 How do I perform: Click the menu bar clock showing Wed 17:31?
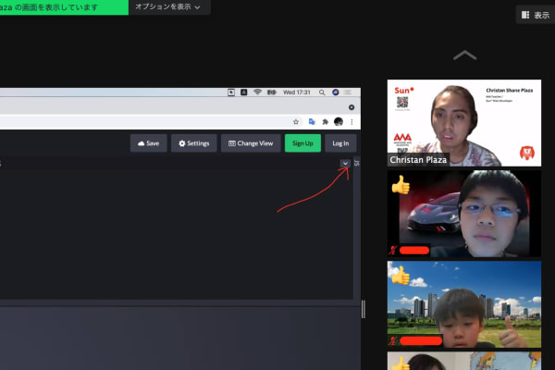tap(296, 92)
